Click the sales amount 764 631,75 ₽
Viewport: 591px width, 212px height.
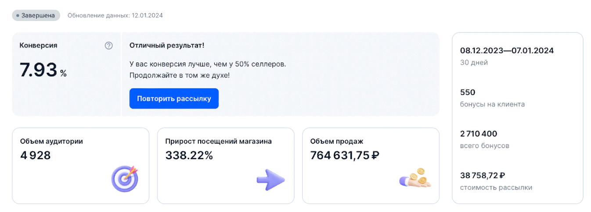(345, 155)
